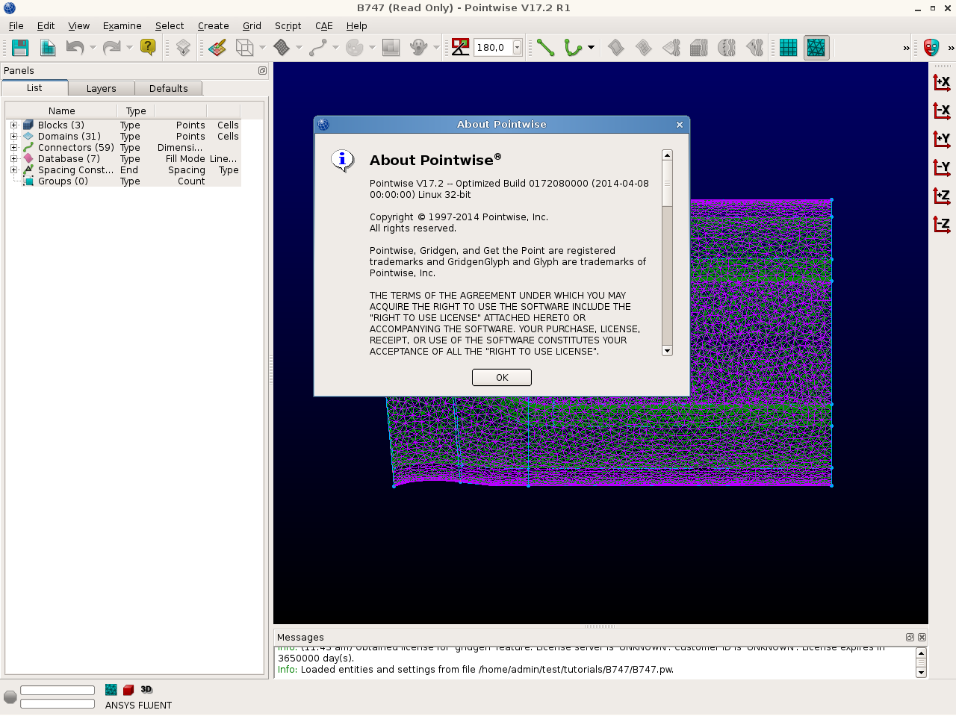
Task: Set view to -Y axis
Action: 942,167
